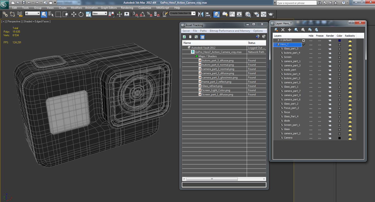Toggle the 3D Snaps button
This screenshot has height=202, width=375.
pyautogui.click(x=135, y=14)
